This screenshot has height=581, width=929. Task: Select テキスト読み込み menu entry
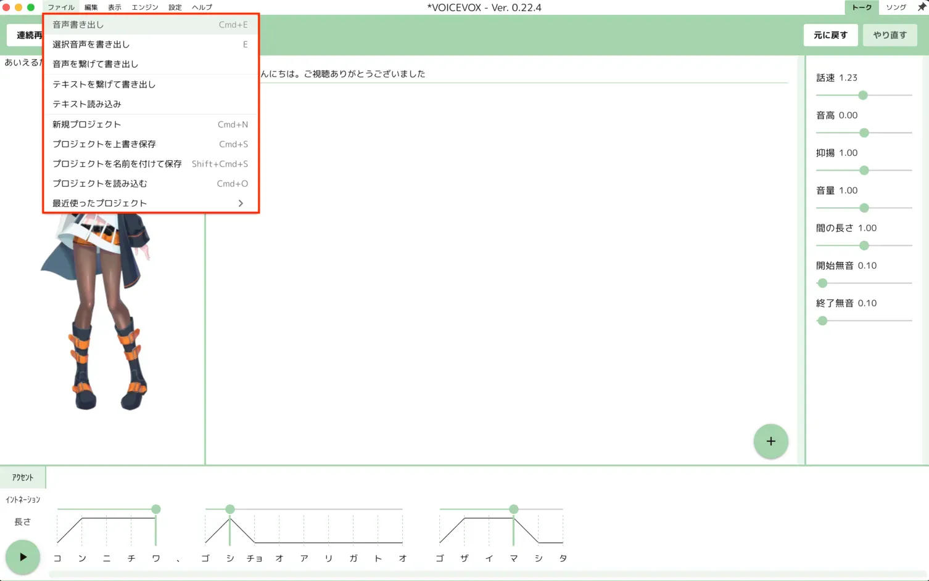(150, 104)
